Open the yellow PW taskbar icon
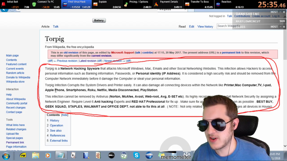The image size is (287, 161). (x=23, y=156)
